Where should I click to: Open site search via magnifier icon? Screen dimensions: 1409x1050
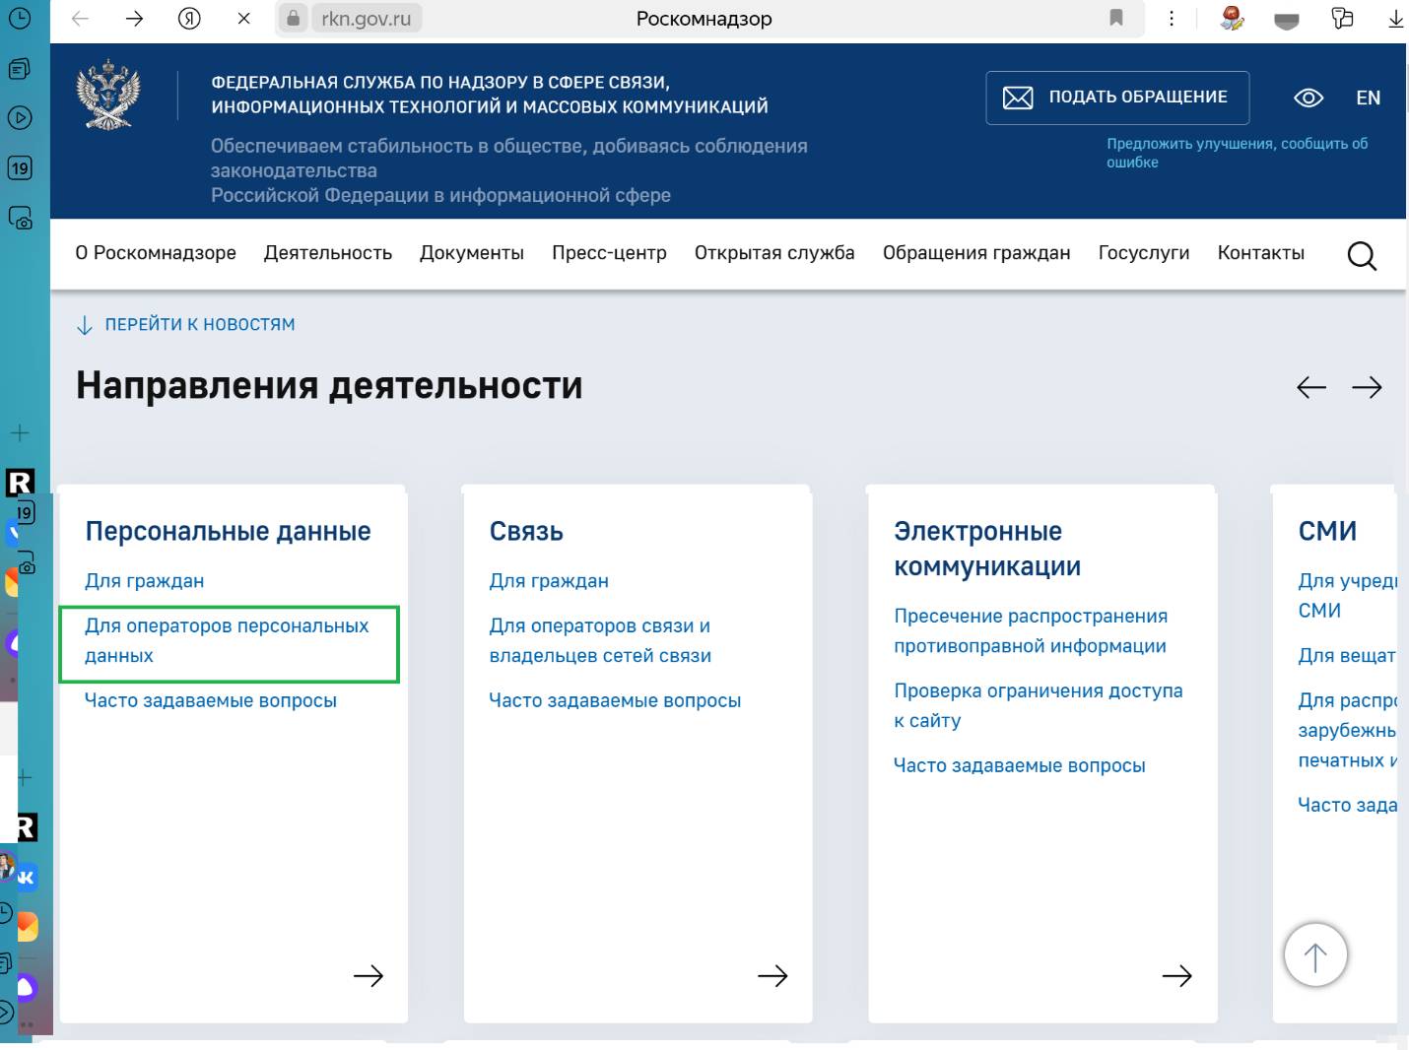(1361, 256)
